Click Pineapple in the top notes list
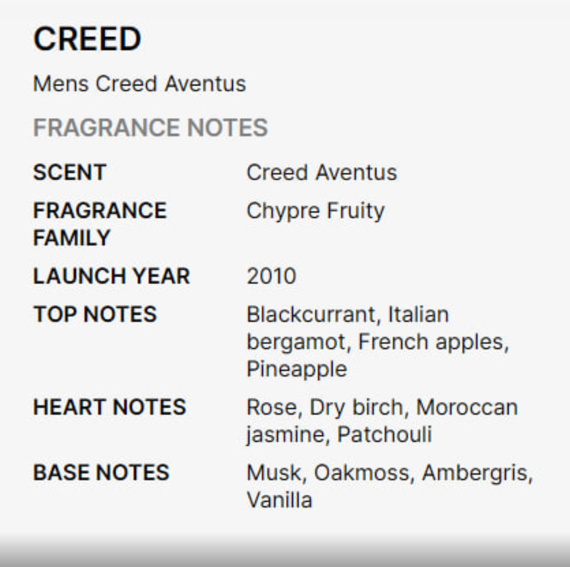570x567 pixels. coord(297,369)
